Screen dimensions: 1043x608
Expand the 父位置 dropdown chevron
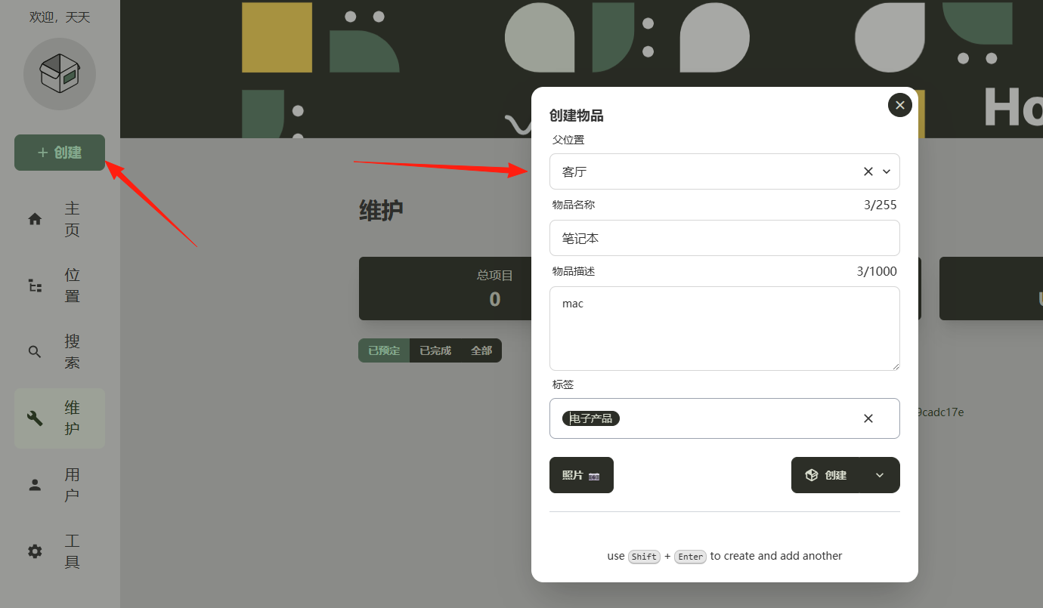tap(887, 171)
